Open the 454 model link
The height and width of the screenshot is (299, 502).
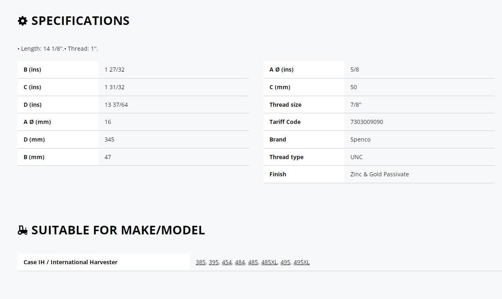coord(227,262)
